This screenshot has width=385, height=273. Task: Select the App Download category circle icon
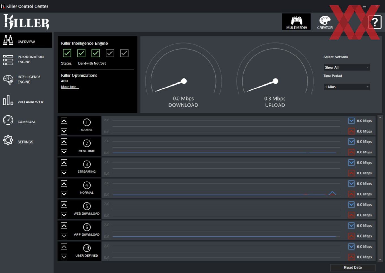[87, 227]
